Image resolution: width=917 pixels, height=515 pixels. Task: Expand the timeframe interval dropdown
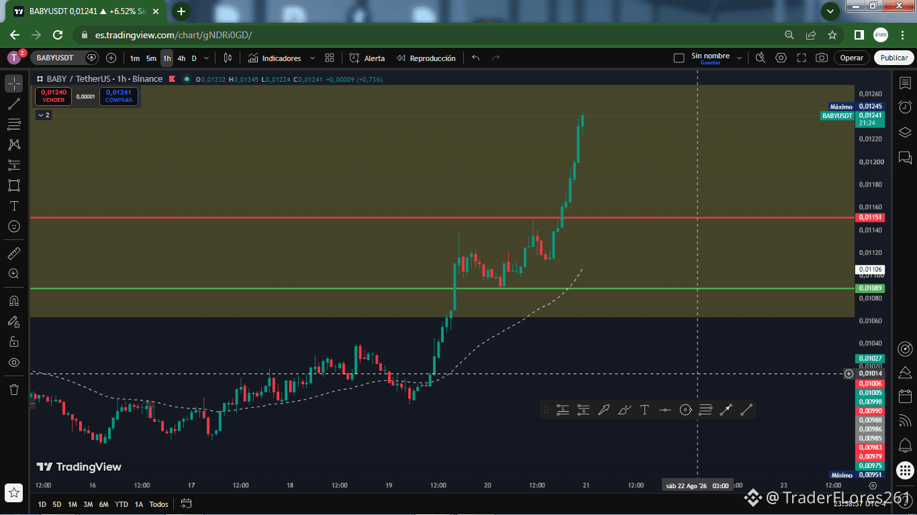pos(206,58)
